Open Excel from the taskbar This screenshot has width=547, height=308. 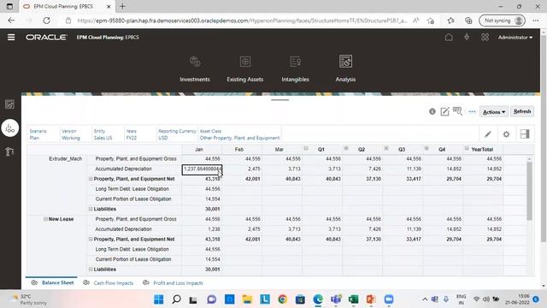pyautogui.click(x=353, y=299)
